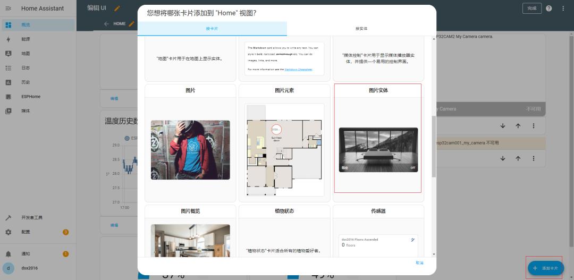Click 编辑 under the temperature history card
This screenshot has width=574, height=280.
coord(115,225)
